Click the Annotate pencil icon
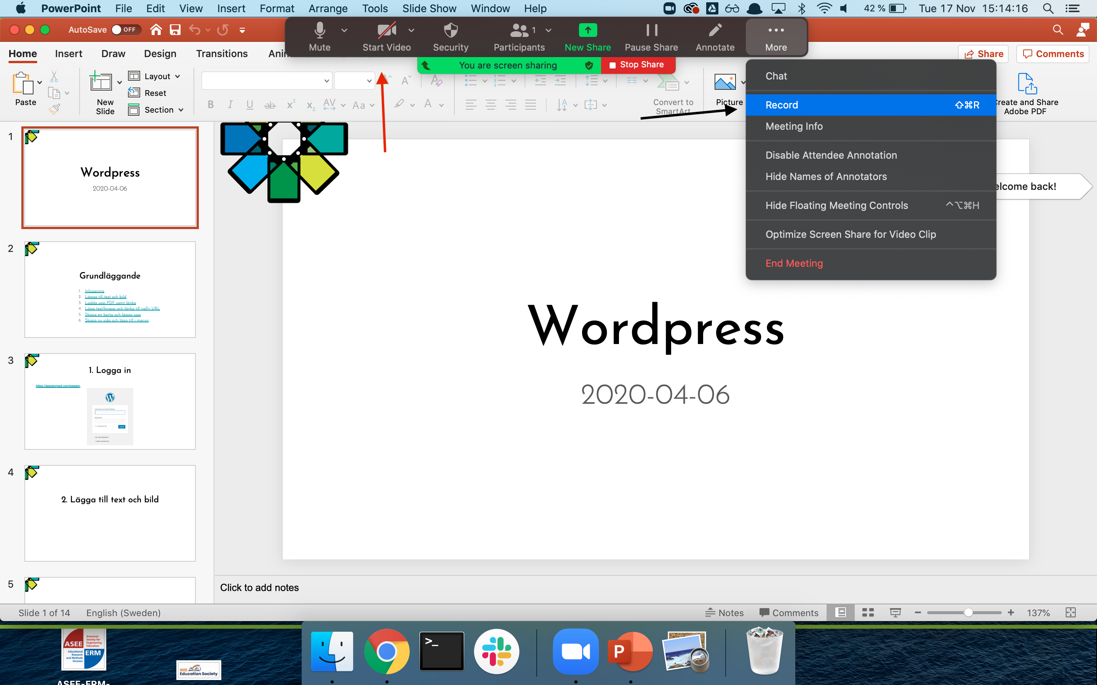The width and height of the screenshot is (1097, 685). [715, 30]
